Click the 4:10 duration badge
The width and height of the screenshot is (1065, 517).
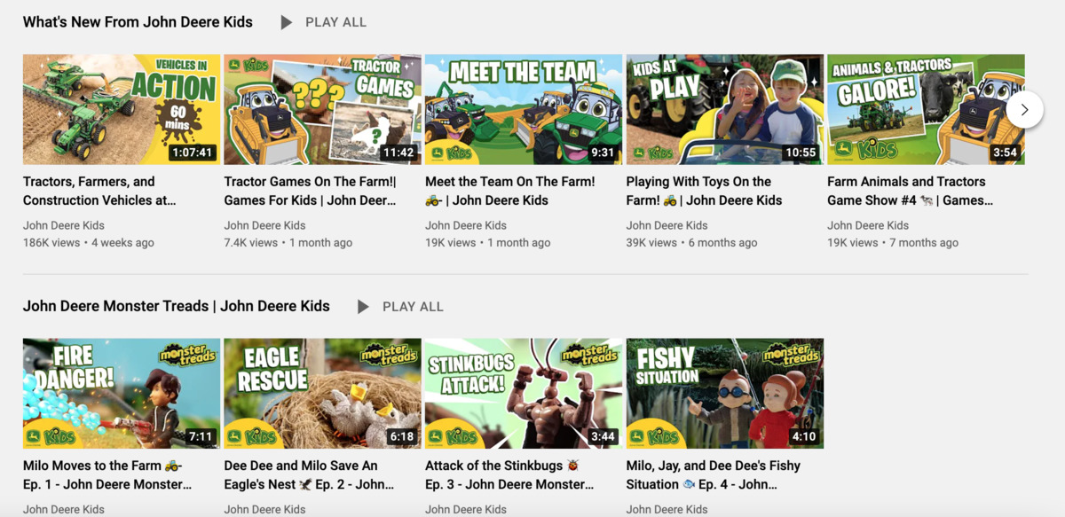804,437
